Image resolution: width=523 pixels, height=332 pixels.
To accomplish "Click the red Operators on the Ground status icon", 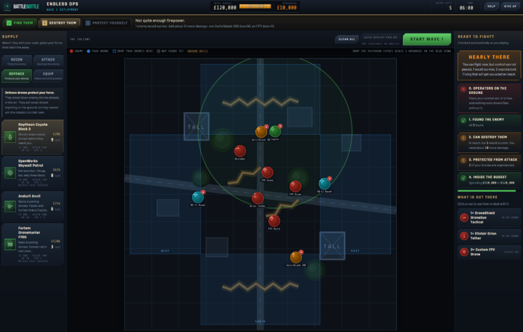I will [463, 89].
